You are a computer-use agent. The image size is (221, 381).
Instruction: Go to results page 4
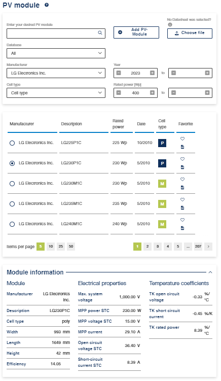click(x=168, y=247)
